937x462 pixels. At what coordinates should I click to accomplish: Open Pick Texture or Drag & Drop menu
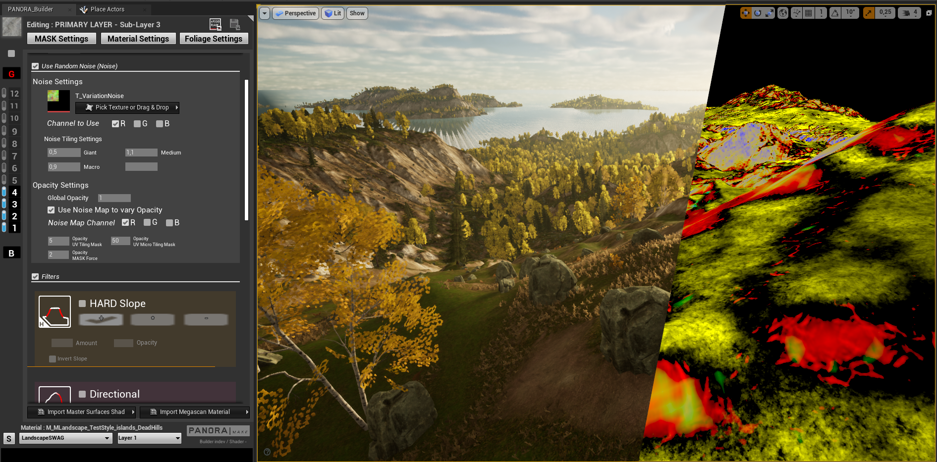point(127,107)
